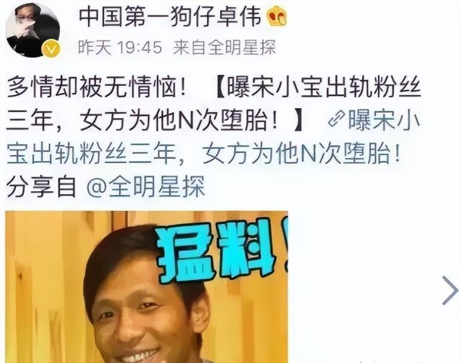
Task: Tap the gold verified V badge
Action: click(51, 49)
